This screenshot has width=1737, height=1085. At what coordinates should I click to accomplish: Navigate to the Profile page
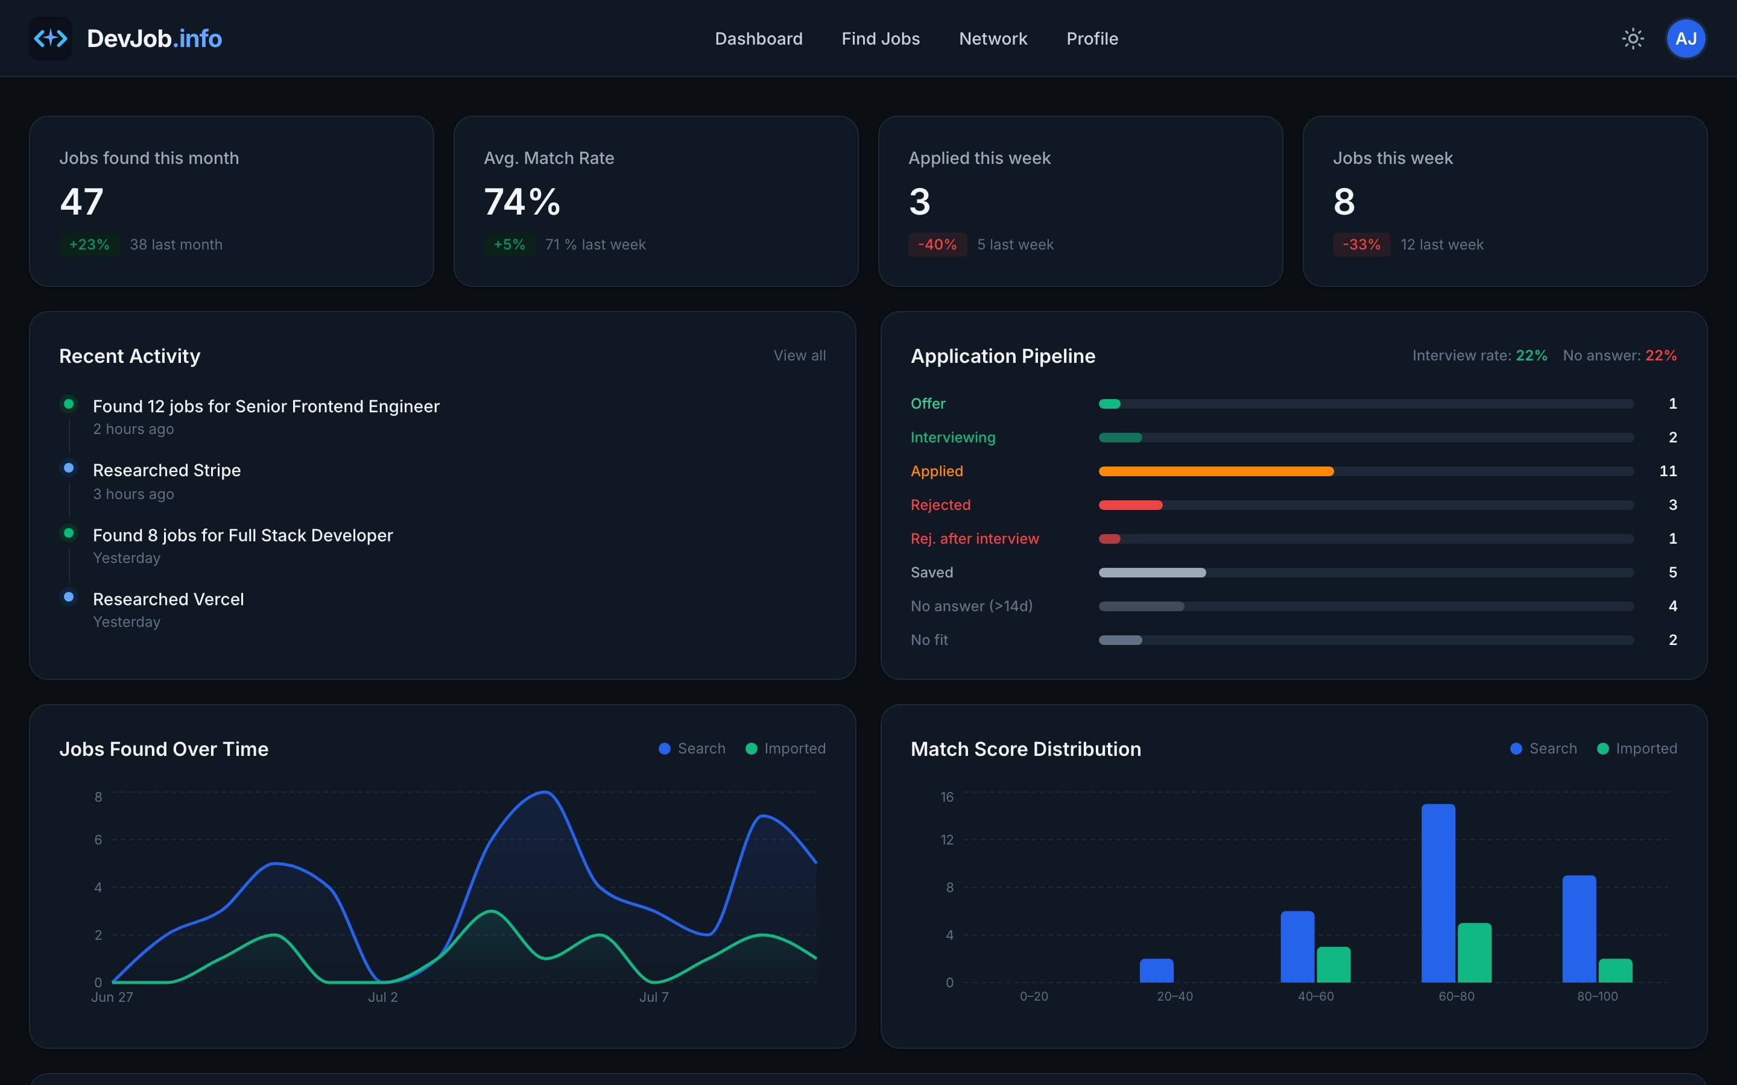click(1092, 39)
